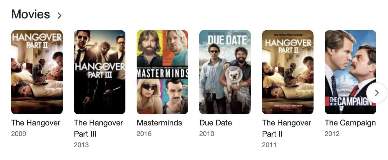Open The Campaign movie poster

click(350, 72)
